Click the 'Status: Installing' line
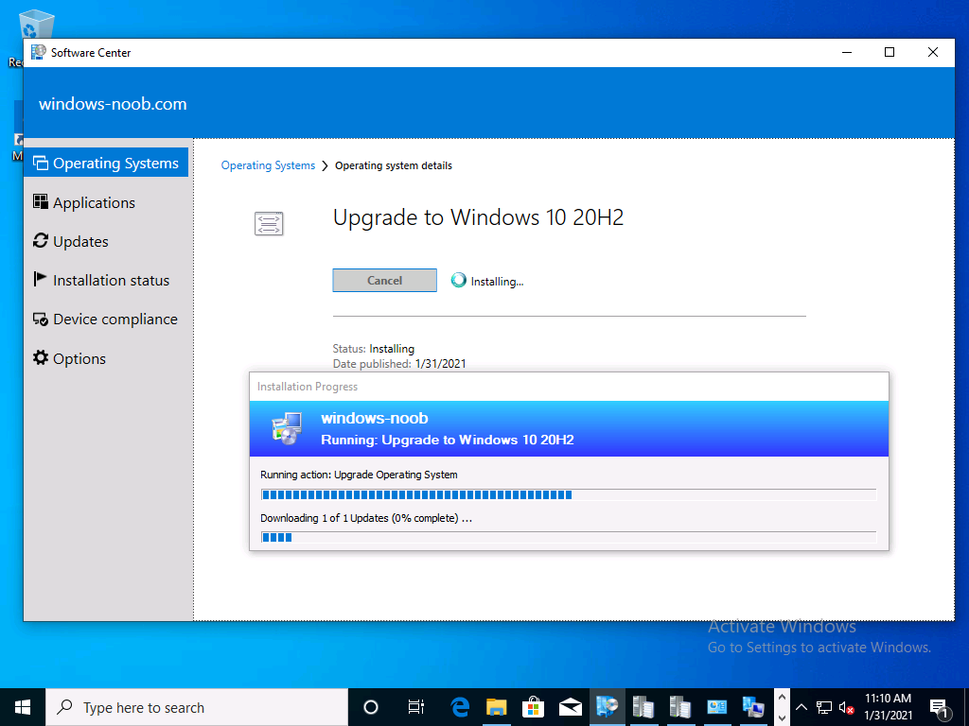969x726 pixels. 374,349
